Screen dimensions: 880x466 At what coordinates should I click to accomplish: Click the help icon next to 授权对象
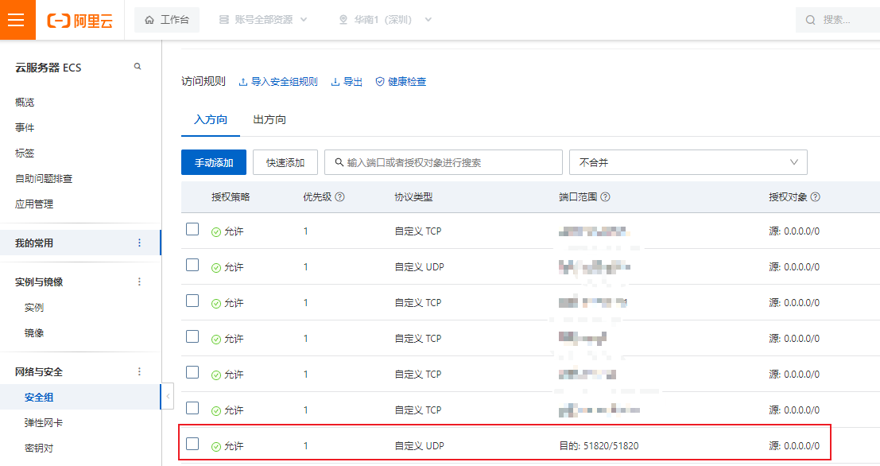(x=815, y=197)
